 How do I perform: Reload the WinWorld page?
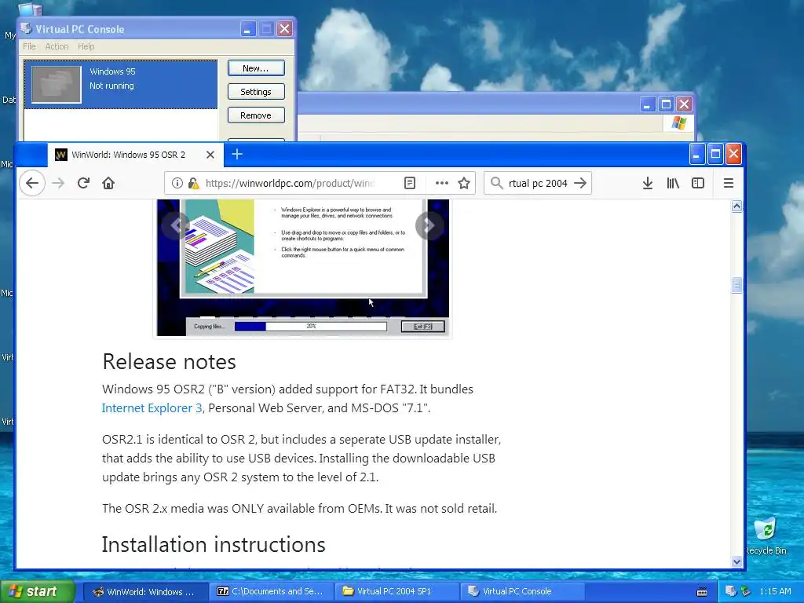pyautogui.click(x=83, y=183)
